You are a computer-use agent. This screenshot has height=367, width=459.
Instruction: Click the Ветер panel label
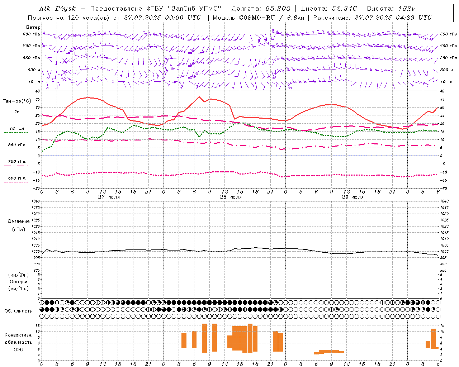point(33,27)
